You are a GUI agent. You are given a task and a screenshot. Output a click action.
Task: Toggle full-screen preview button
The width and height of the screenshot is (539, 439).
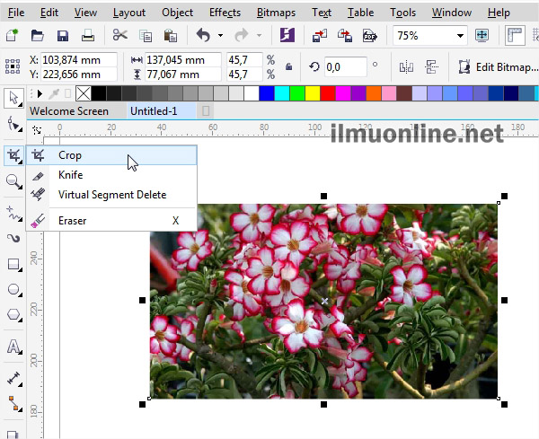pos(482,36)
